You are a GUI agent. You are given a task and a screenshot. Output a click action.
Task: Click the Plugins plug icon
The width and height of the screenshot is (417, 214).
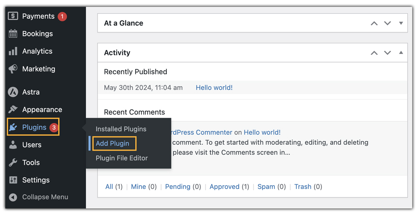tap(13, 127)
